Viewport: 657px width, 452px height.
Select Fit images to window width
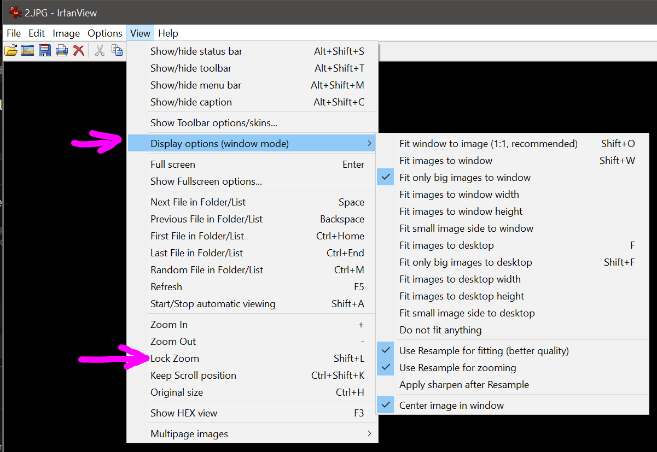tap(513, 195)
